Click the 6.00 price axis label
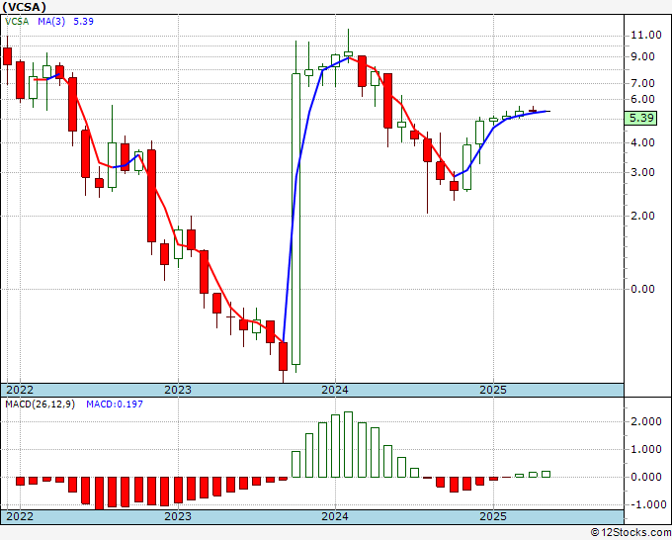Viewport: 672px width, 540px height. tap(643, 99)
